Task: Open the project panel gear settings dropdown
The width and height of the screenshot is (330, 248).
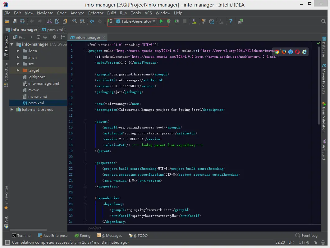Action: click(55, 37)
